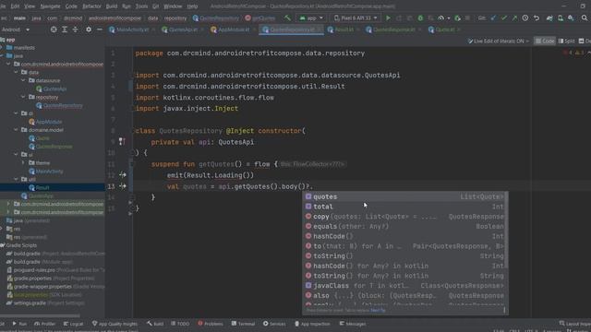Viewport: 591px width, 332px height.
Task: Open the Pixel 6 API 33 device dropdown
Action: tap(356, 18)
